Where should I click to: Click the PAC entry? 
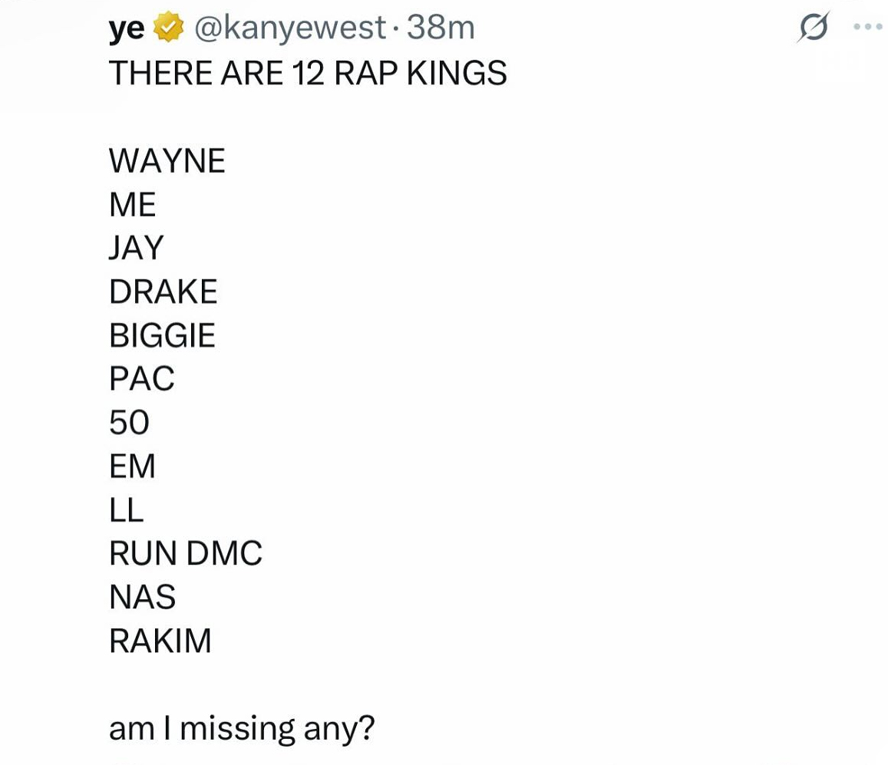click(x=141, y=379)
